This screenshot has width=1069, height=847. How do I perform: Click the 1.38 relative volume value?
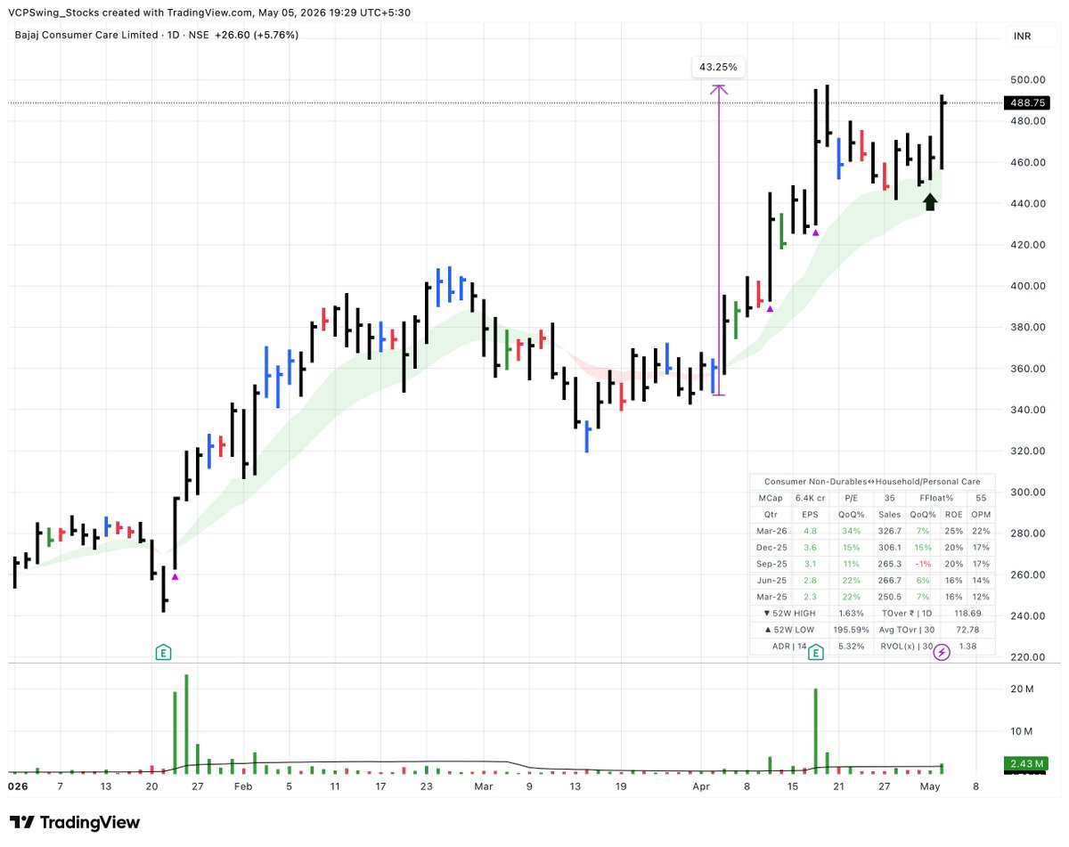pos(967,647)
